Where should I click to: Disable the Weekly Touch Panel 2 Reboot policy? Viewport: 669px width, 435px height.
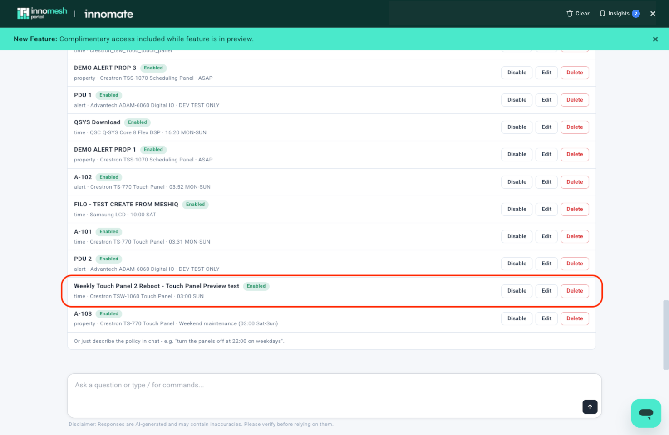[517, 291]
